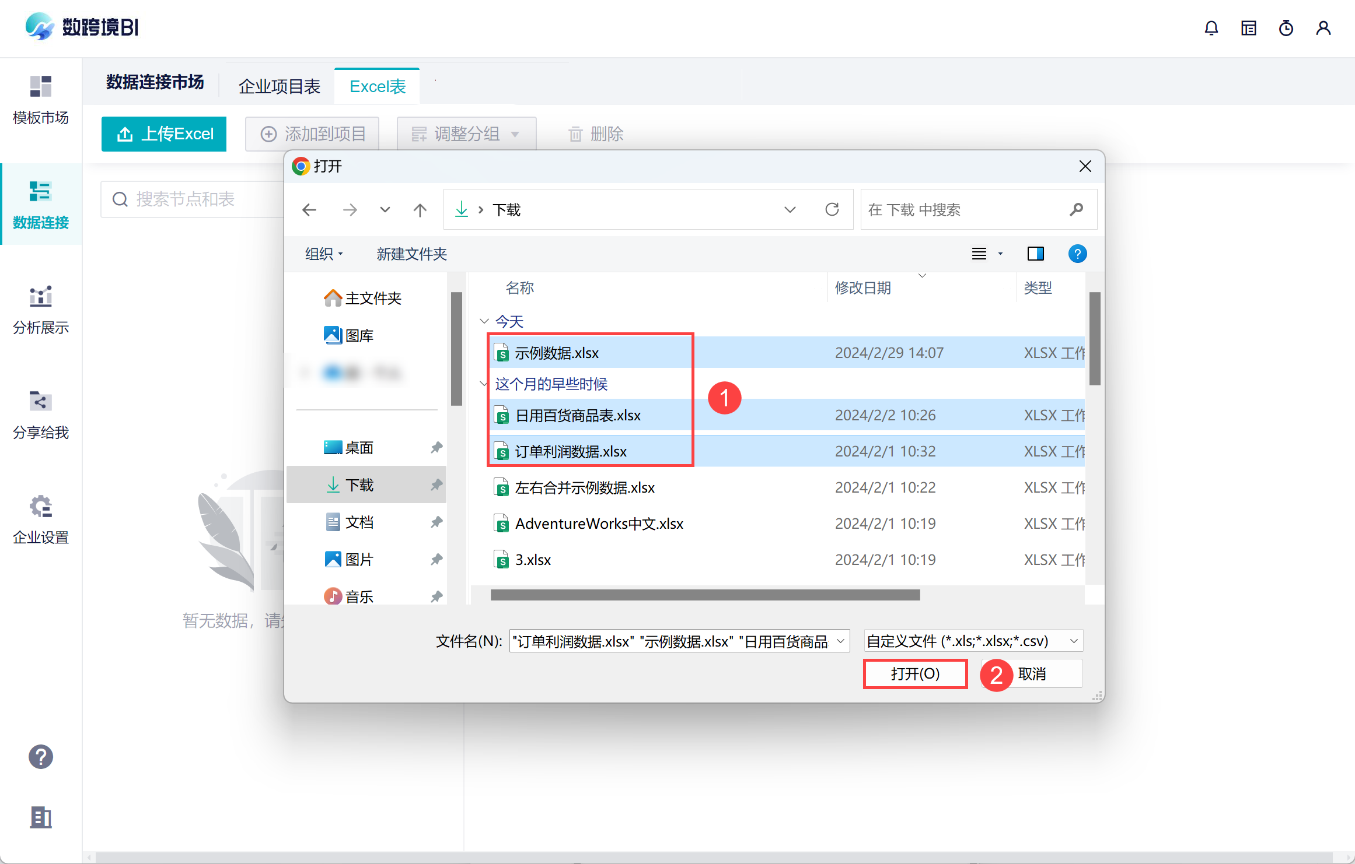The image size is (1355, 864).
Task: Click the notification bell icon
Action: pos(1211,28)
